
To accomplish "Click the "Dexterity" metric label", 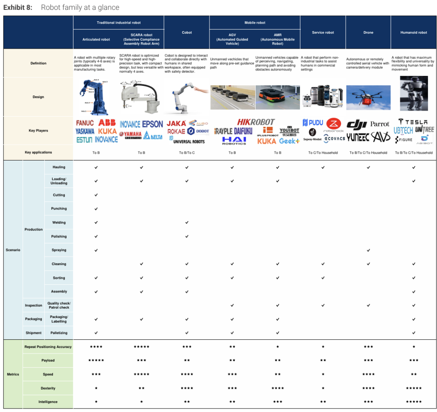I will 48,388.
